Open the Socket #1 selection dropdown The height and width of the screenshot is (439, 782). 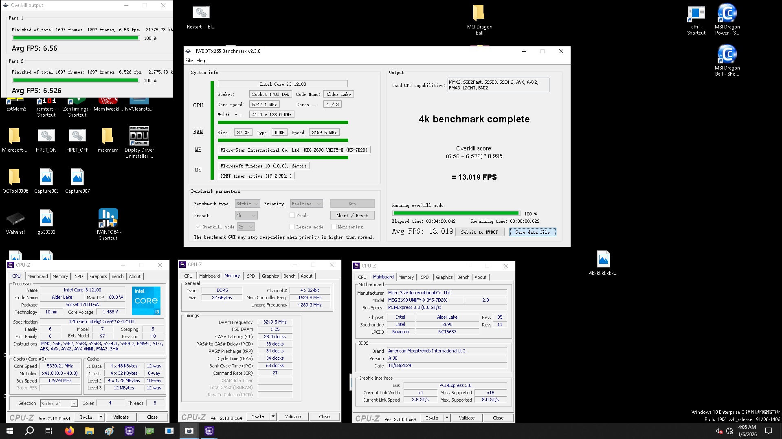tap(59, 403)
